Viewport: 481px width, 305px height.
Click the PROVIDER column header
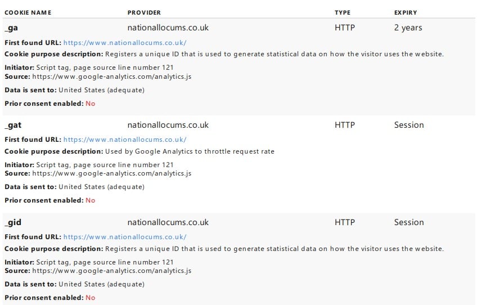point(144,12)
